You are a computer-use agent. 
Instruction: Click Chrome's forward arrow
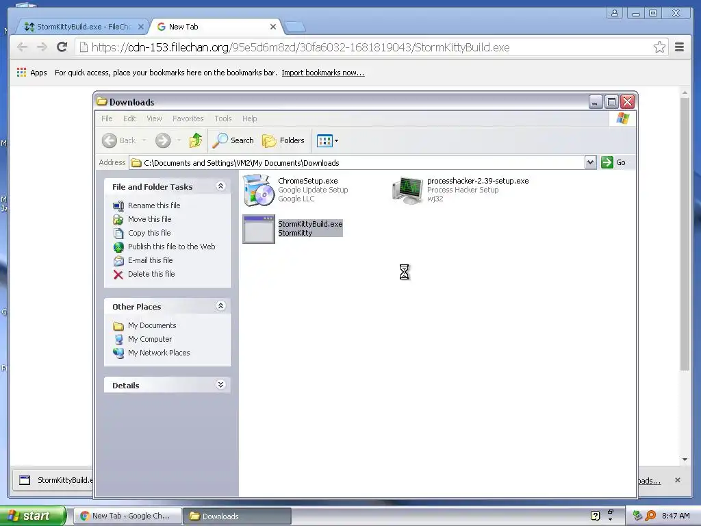(x=42, y=47)
